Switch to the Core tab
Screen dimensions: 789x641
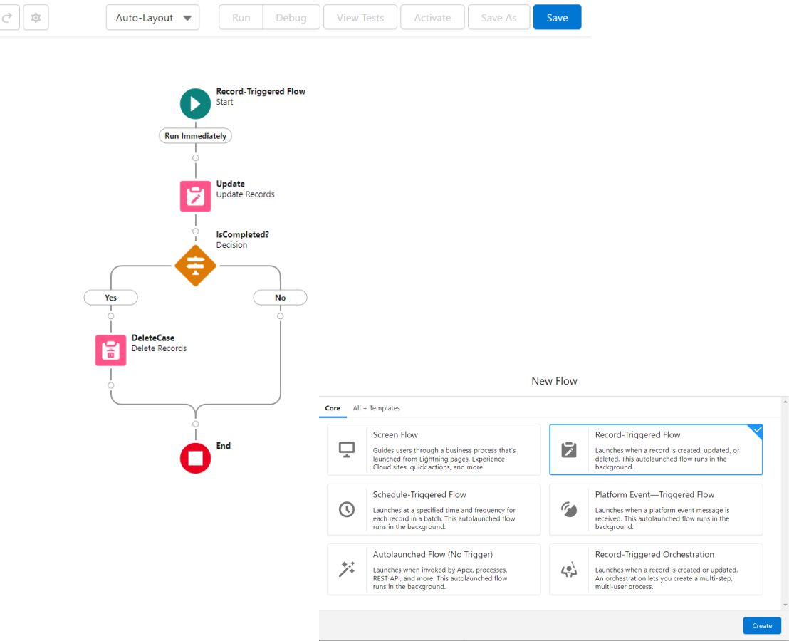click(333, 408)
